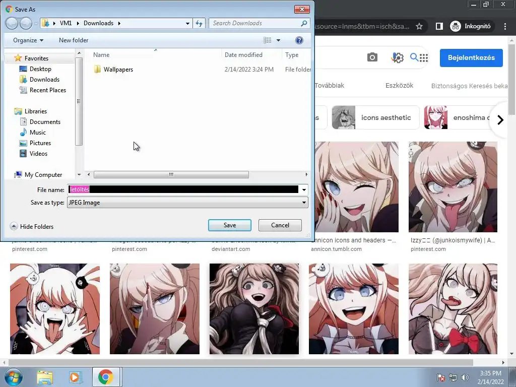Open the Izzy pinterest image thumbnail
Image resolution: width=516 pixels, height=387 pixels.
coord(453,187)
